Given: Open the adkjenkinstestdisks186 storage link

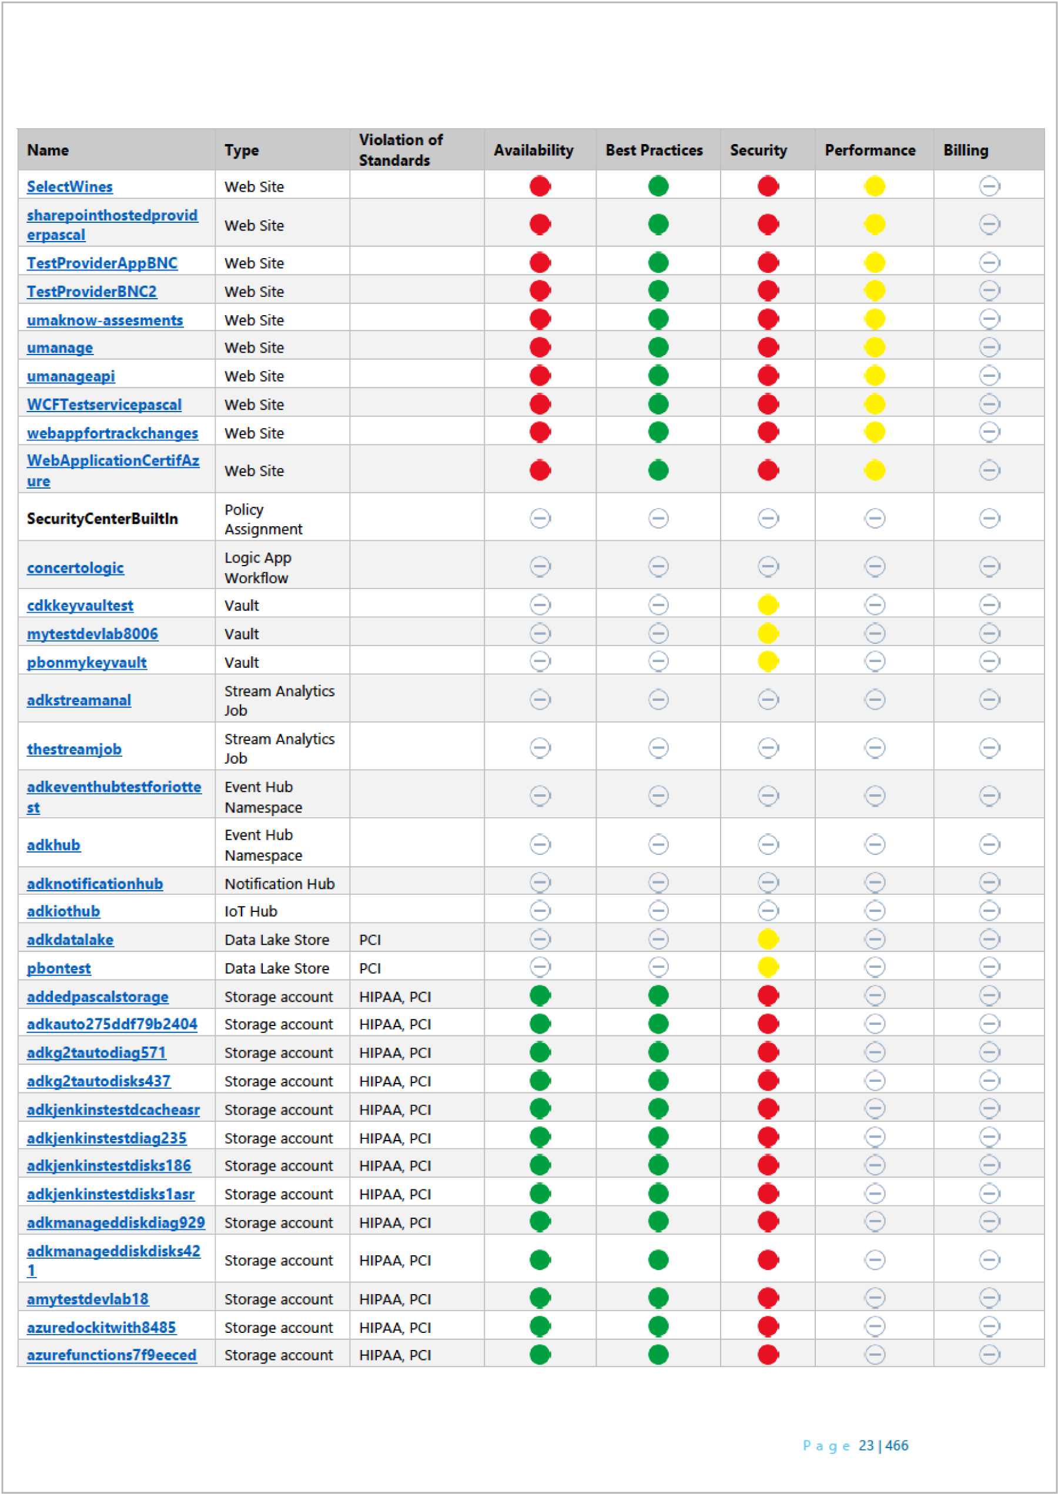Looking at the screenshot, I should tap(109, 1165).
